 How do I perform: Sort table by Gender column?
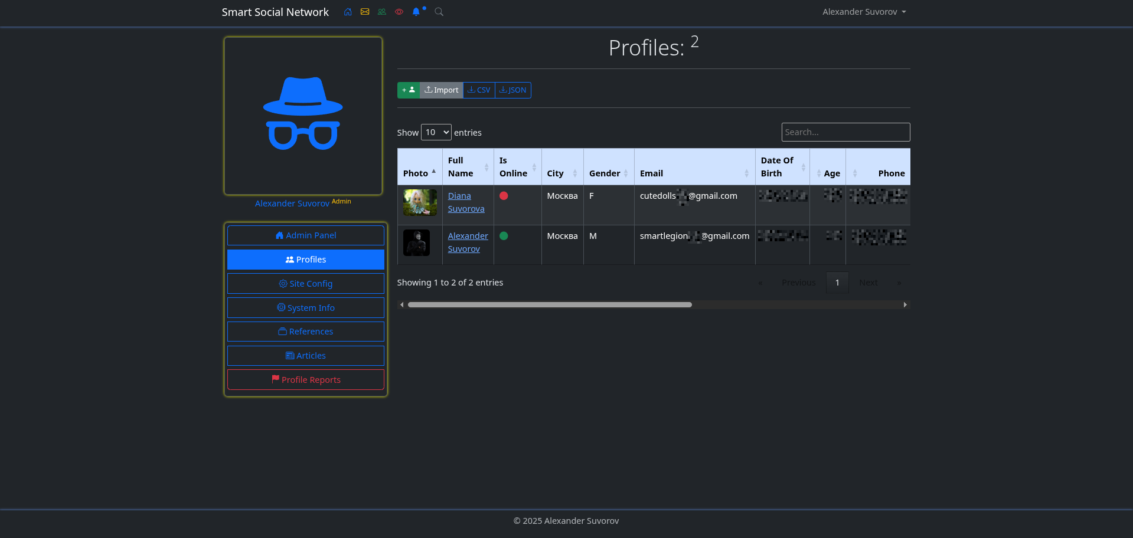[x=609, y=167]
